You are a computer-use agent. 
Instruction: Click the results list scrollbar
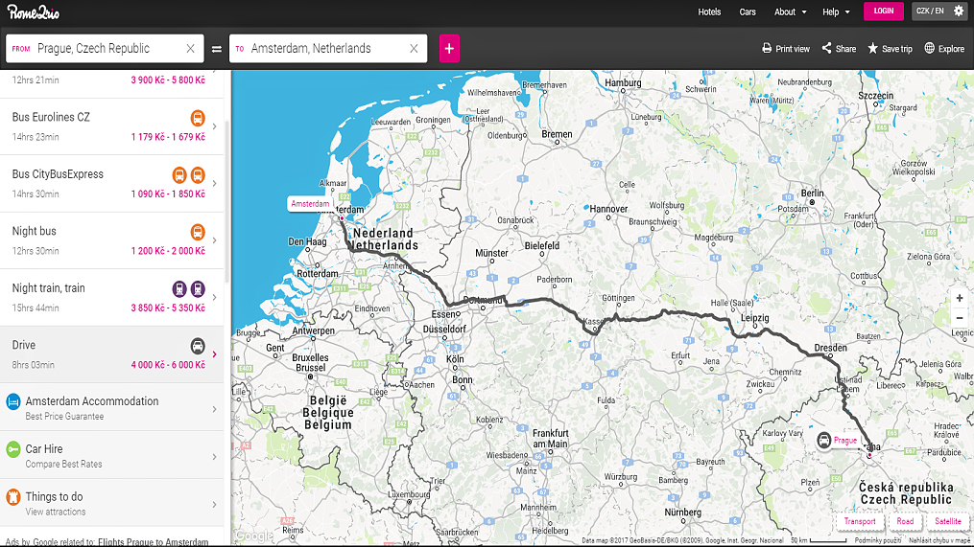226,201
